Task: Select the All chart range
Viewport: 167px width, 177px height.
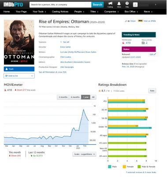Action: (93, 97)
